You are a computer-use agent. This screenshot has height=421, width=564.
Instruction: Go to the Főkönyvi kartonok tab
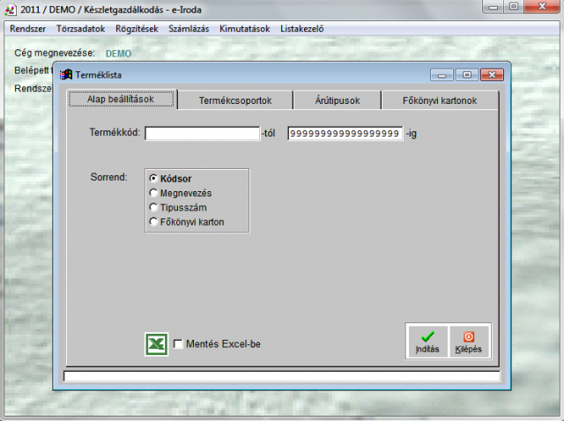(x=439, y=100)
